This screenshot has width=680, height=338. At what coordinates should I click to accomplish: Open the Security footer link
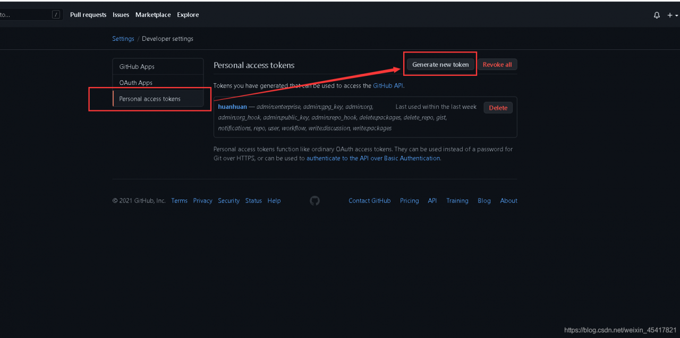(228, 201)
